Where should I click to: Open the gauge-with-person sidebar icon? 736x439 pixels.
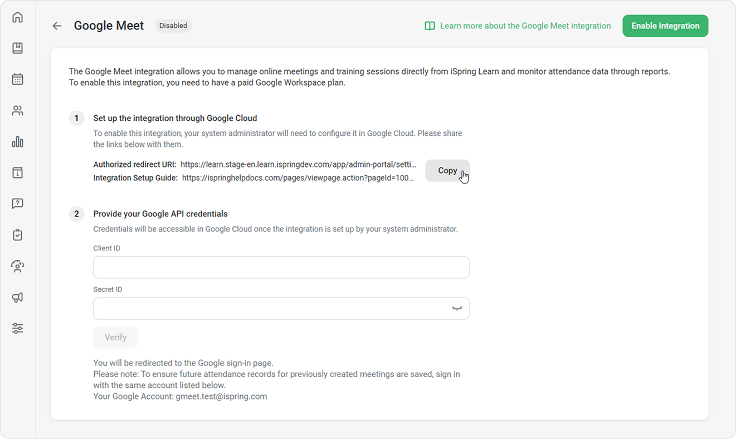tap(18, 266)
